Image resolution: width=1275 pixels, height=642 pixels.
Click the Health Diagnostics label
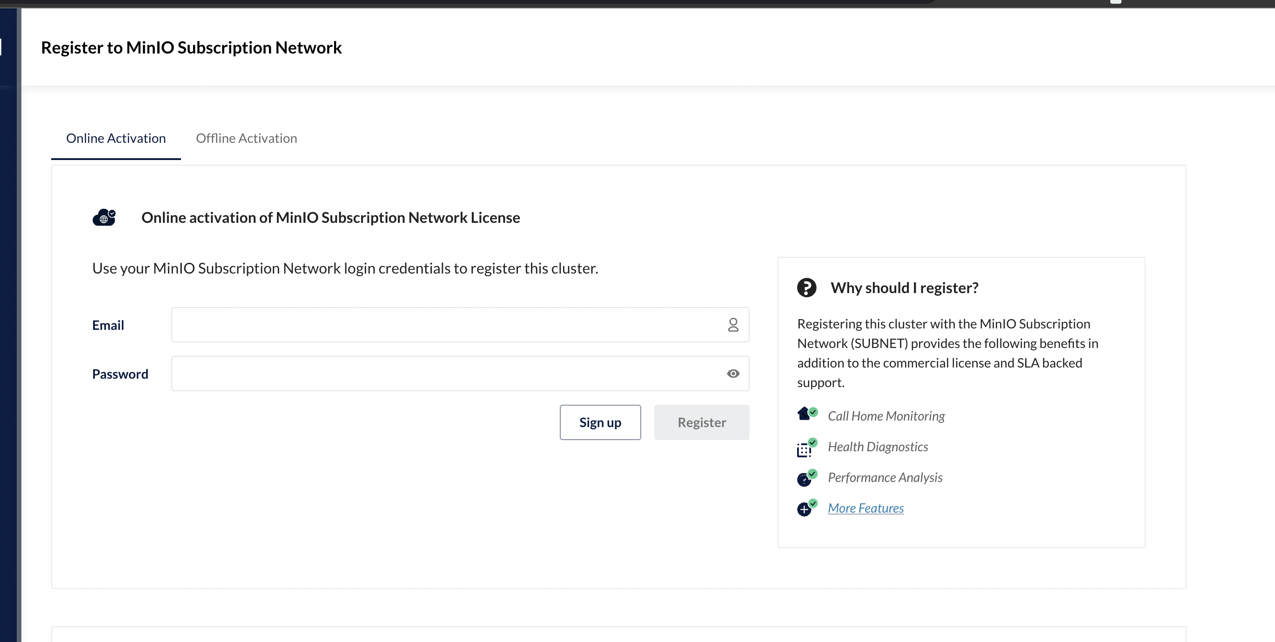878,447
